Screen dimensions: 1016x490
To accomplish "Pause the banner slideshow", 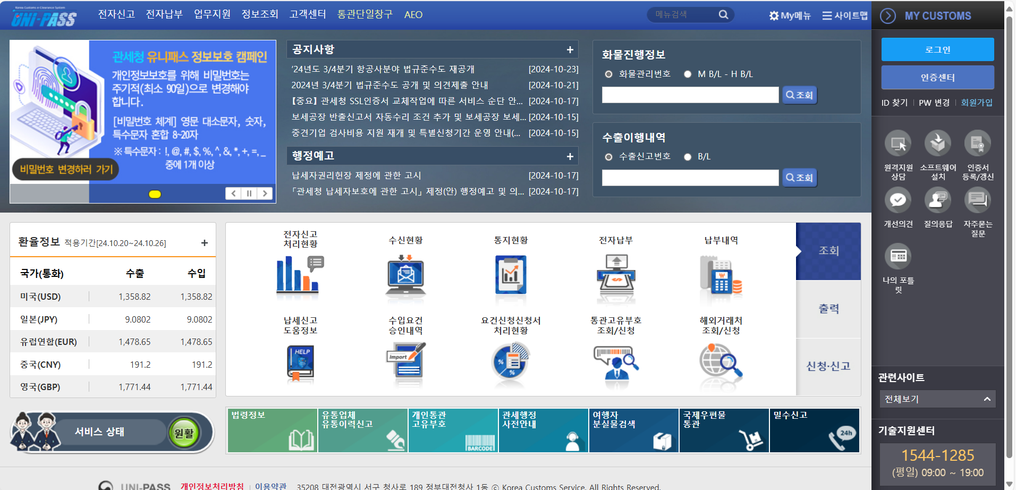I will click(x=249, y=193).
